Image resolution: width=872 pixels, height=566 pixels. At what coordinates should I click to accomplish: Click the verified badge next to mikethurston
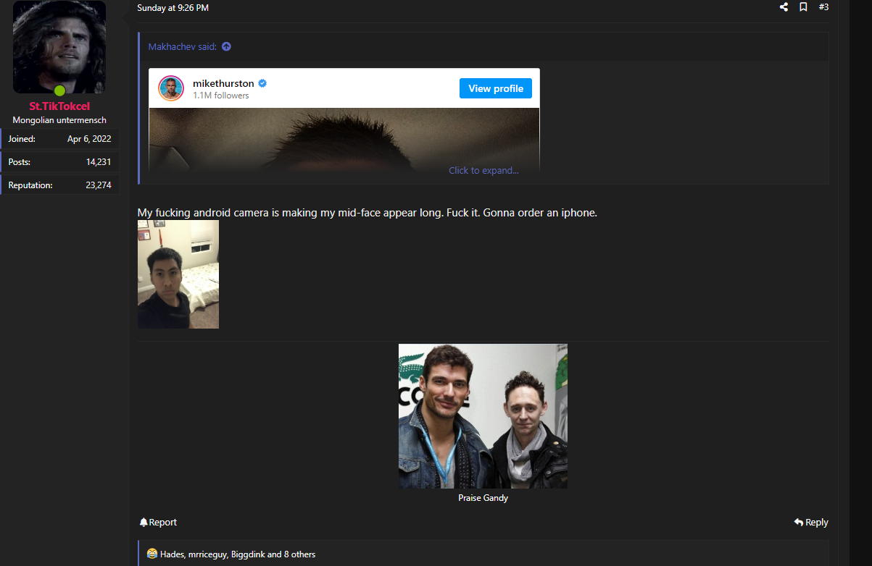[x=262, y=83]
